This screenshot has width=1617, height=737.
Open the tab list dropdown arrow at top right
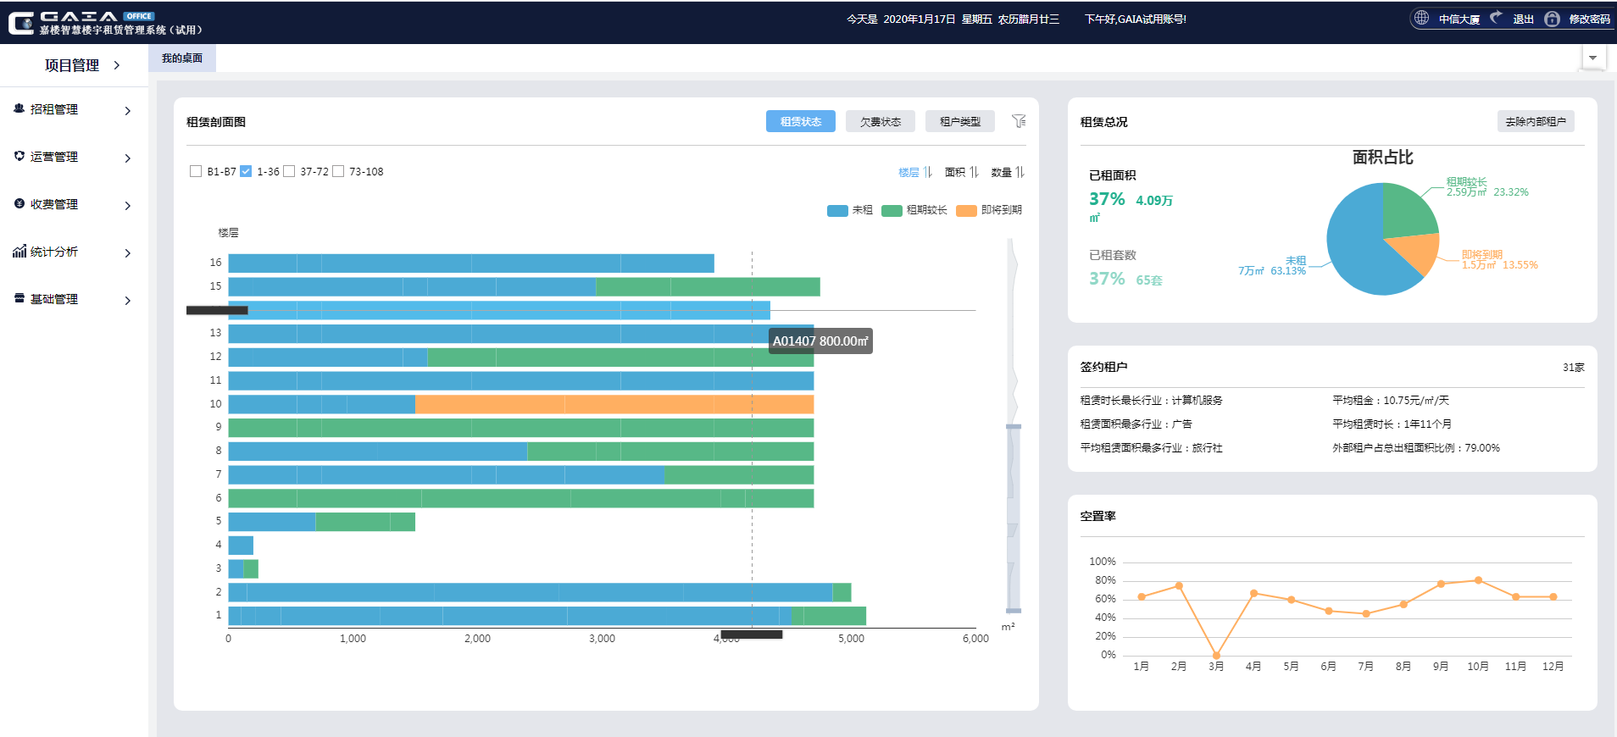(1592, 58)
